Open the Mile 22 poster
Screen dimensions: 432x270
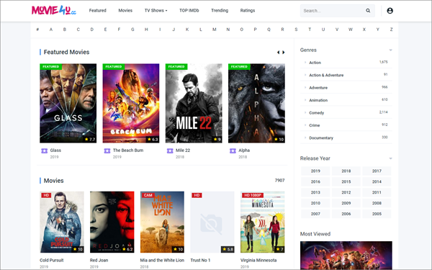pyautogui.click(x=194, y=103)
